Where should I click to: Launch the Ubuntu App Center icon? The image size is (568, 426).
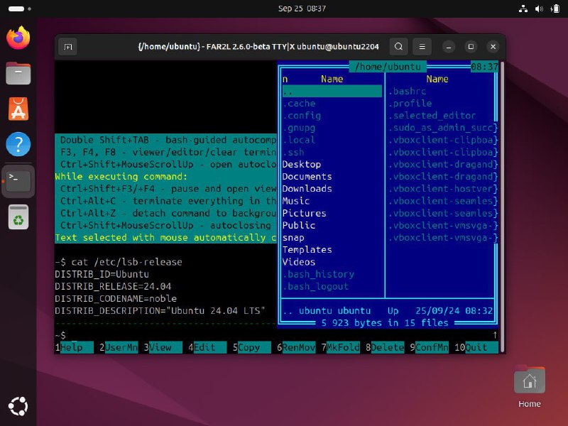click(18, 109)
